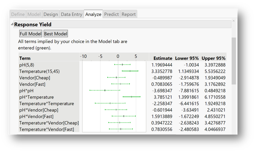This screenshot has height=152, width=255.
Task: Switch to the Design tab
Action: (51, 14)
